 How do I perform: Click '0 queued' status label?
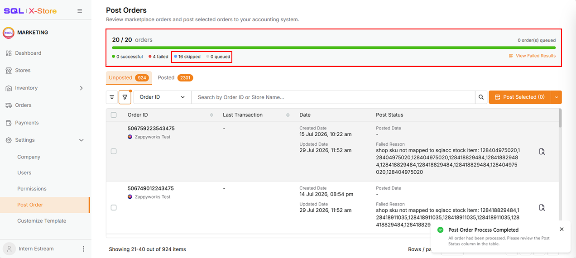tap(218, 57)
